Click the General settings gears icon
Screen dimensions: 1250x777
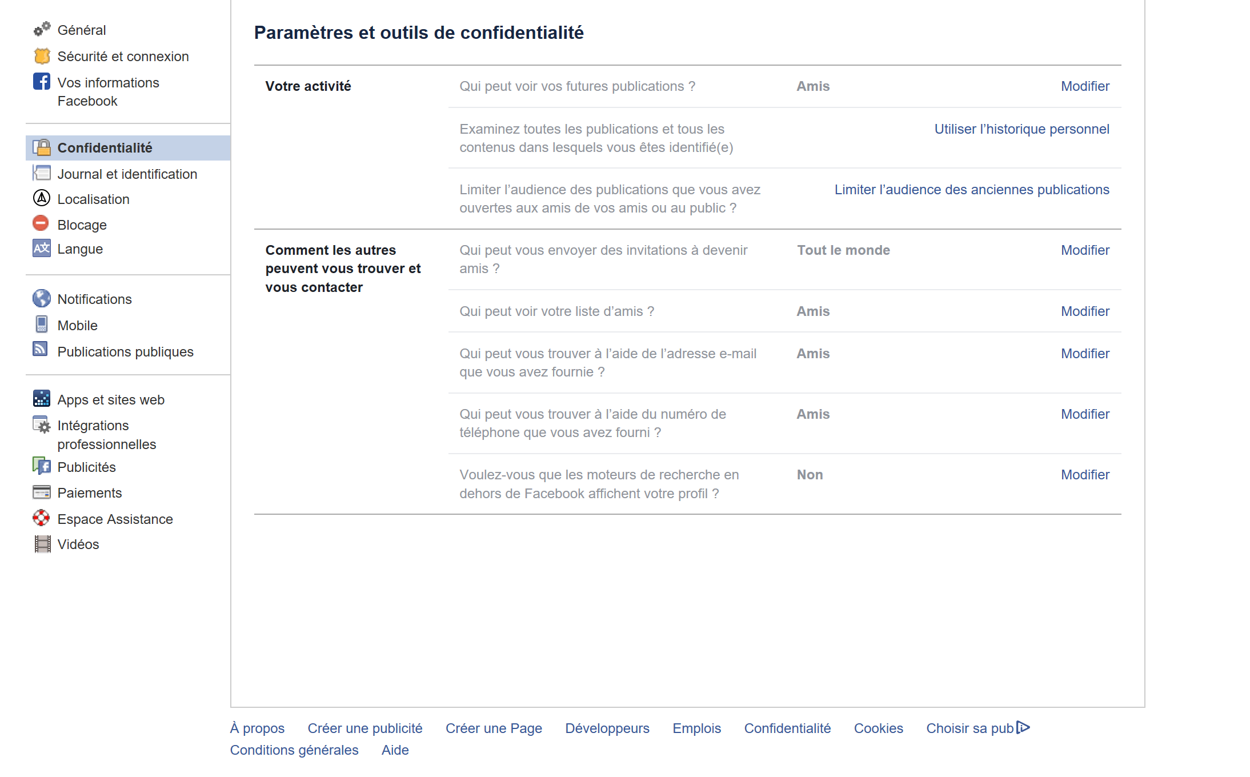pyautogui.click(x=42, y=29)
